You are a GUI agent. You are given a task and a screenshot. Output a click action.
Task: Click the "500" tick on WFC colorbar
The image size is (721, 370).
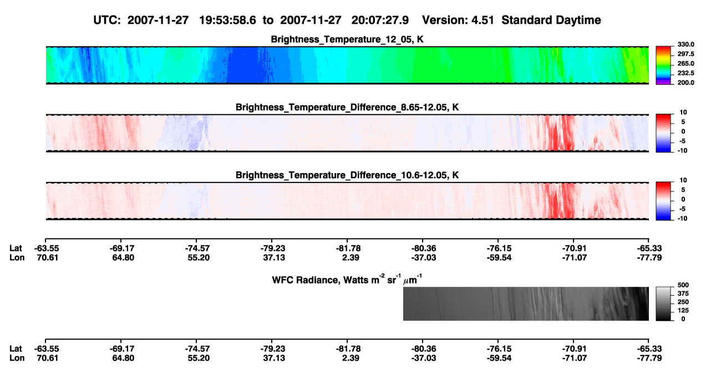pyautogui.click(x=683, y=285)
